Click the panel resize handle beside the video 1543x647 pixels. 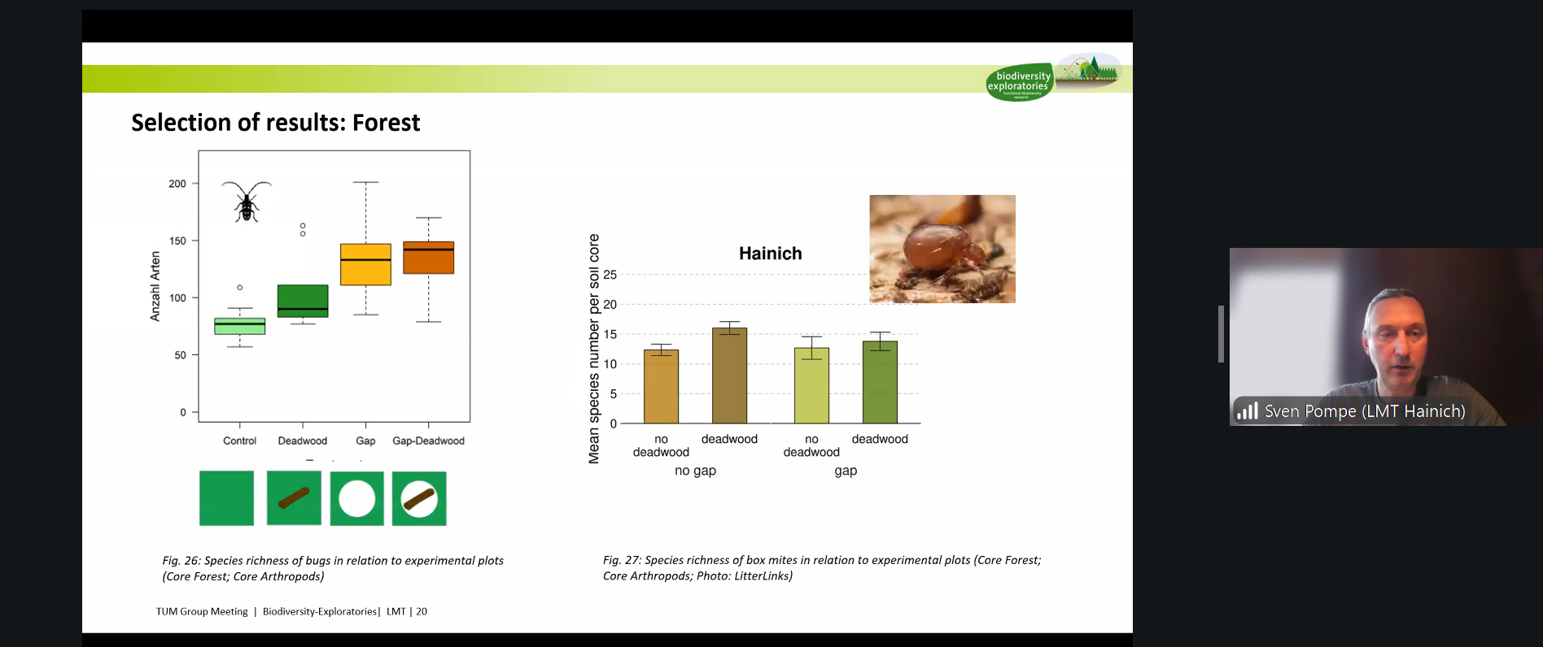coord(1221,333)
